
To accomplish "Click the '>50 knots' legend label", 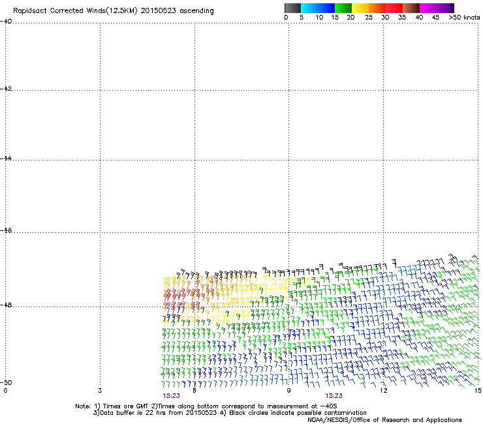I will click(x=464, y=18).
